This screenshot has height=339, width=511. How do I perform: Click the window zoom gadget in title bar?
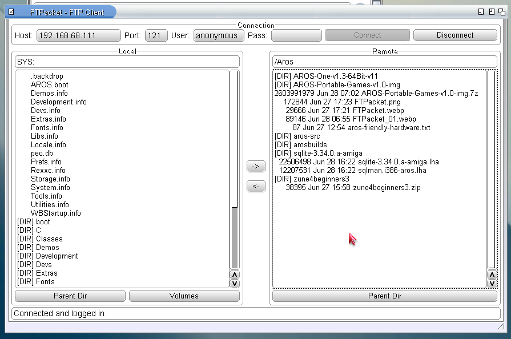492,12
